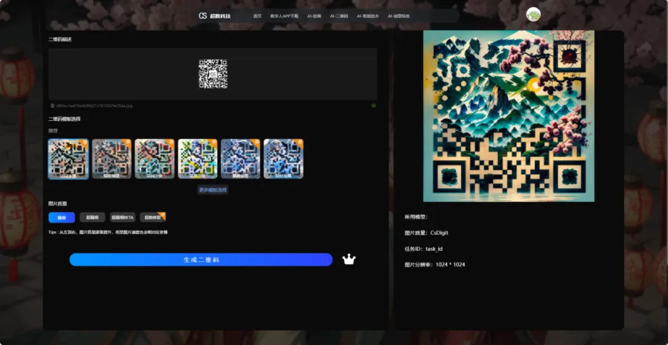Click the 二维码模板选择 section heading
Screen dimensions: 668x345
pos(65,119)
